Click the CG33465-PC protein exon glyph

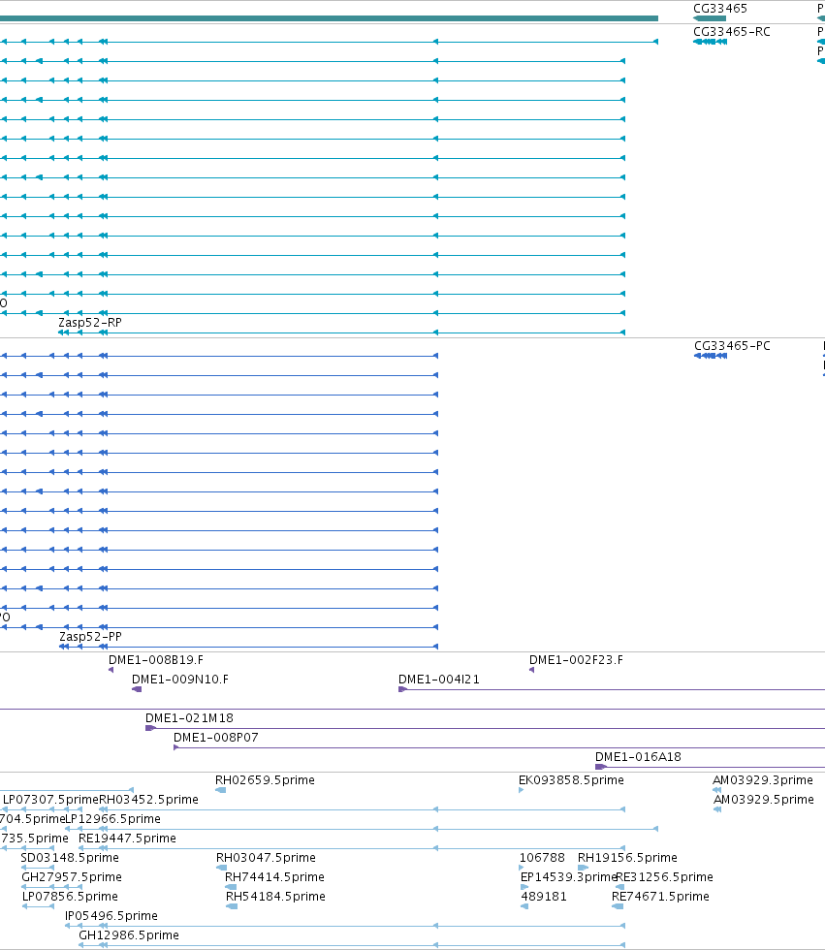point(711,356)
